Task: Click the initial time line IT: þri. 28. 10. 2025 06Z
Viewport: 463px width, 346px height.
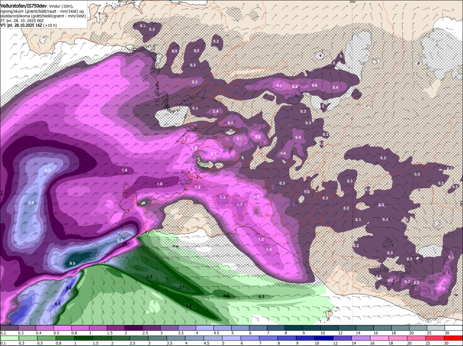Action: click(22, 21)
